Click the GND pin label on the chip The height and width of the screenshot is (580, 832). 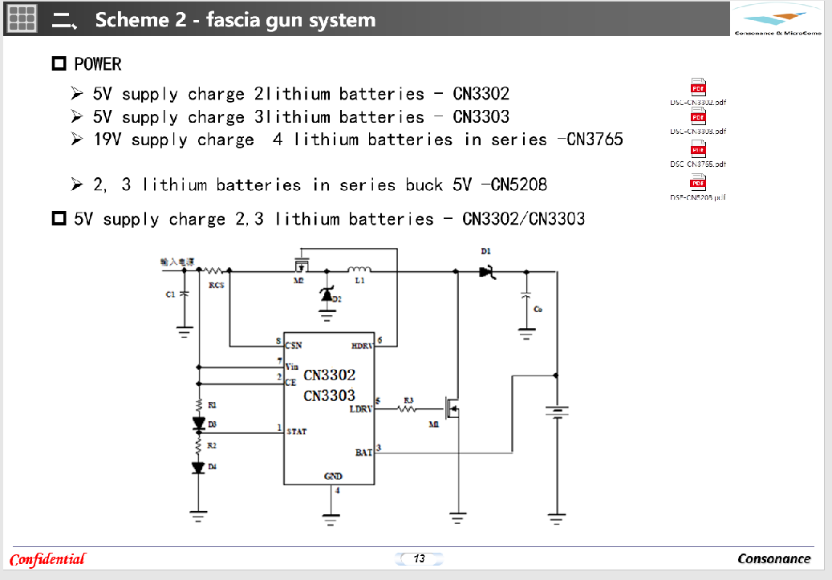pyautogui.click(x=333, y=476)
